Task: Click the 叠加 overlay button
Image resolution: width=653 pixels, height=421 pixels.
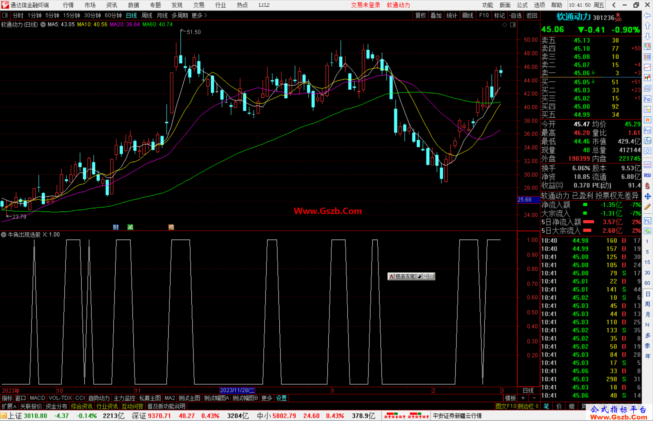Action: point(436,15)
